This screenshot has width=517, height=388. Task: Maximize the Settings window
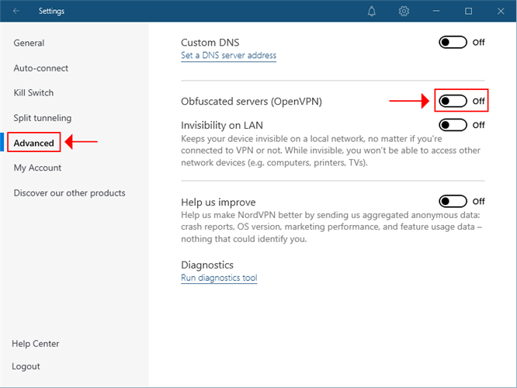click(x=468, y=11)
